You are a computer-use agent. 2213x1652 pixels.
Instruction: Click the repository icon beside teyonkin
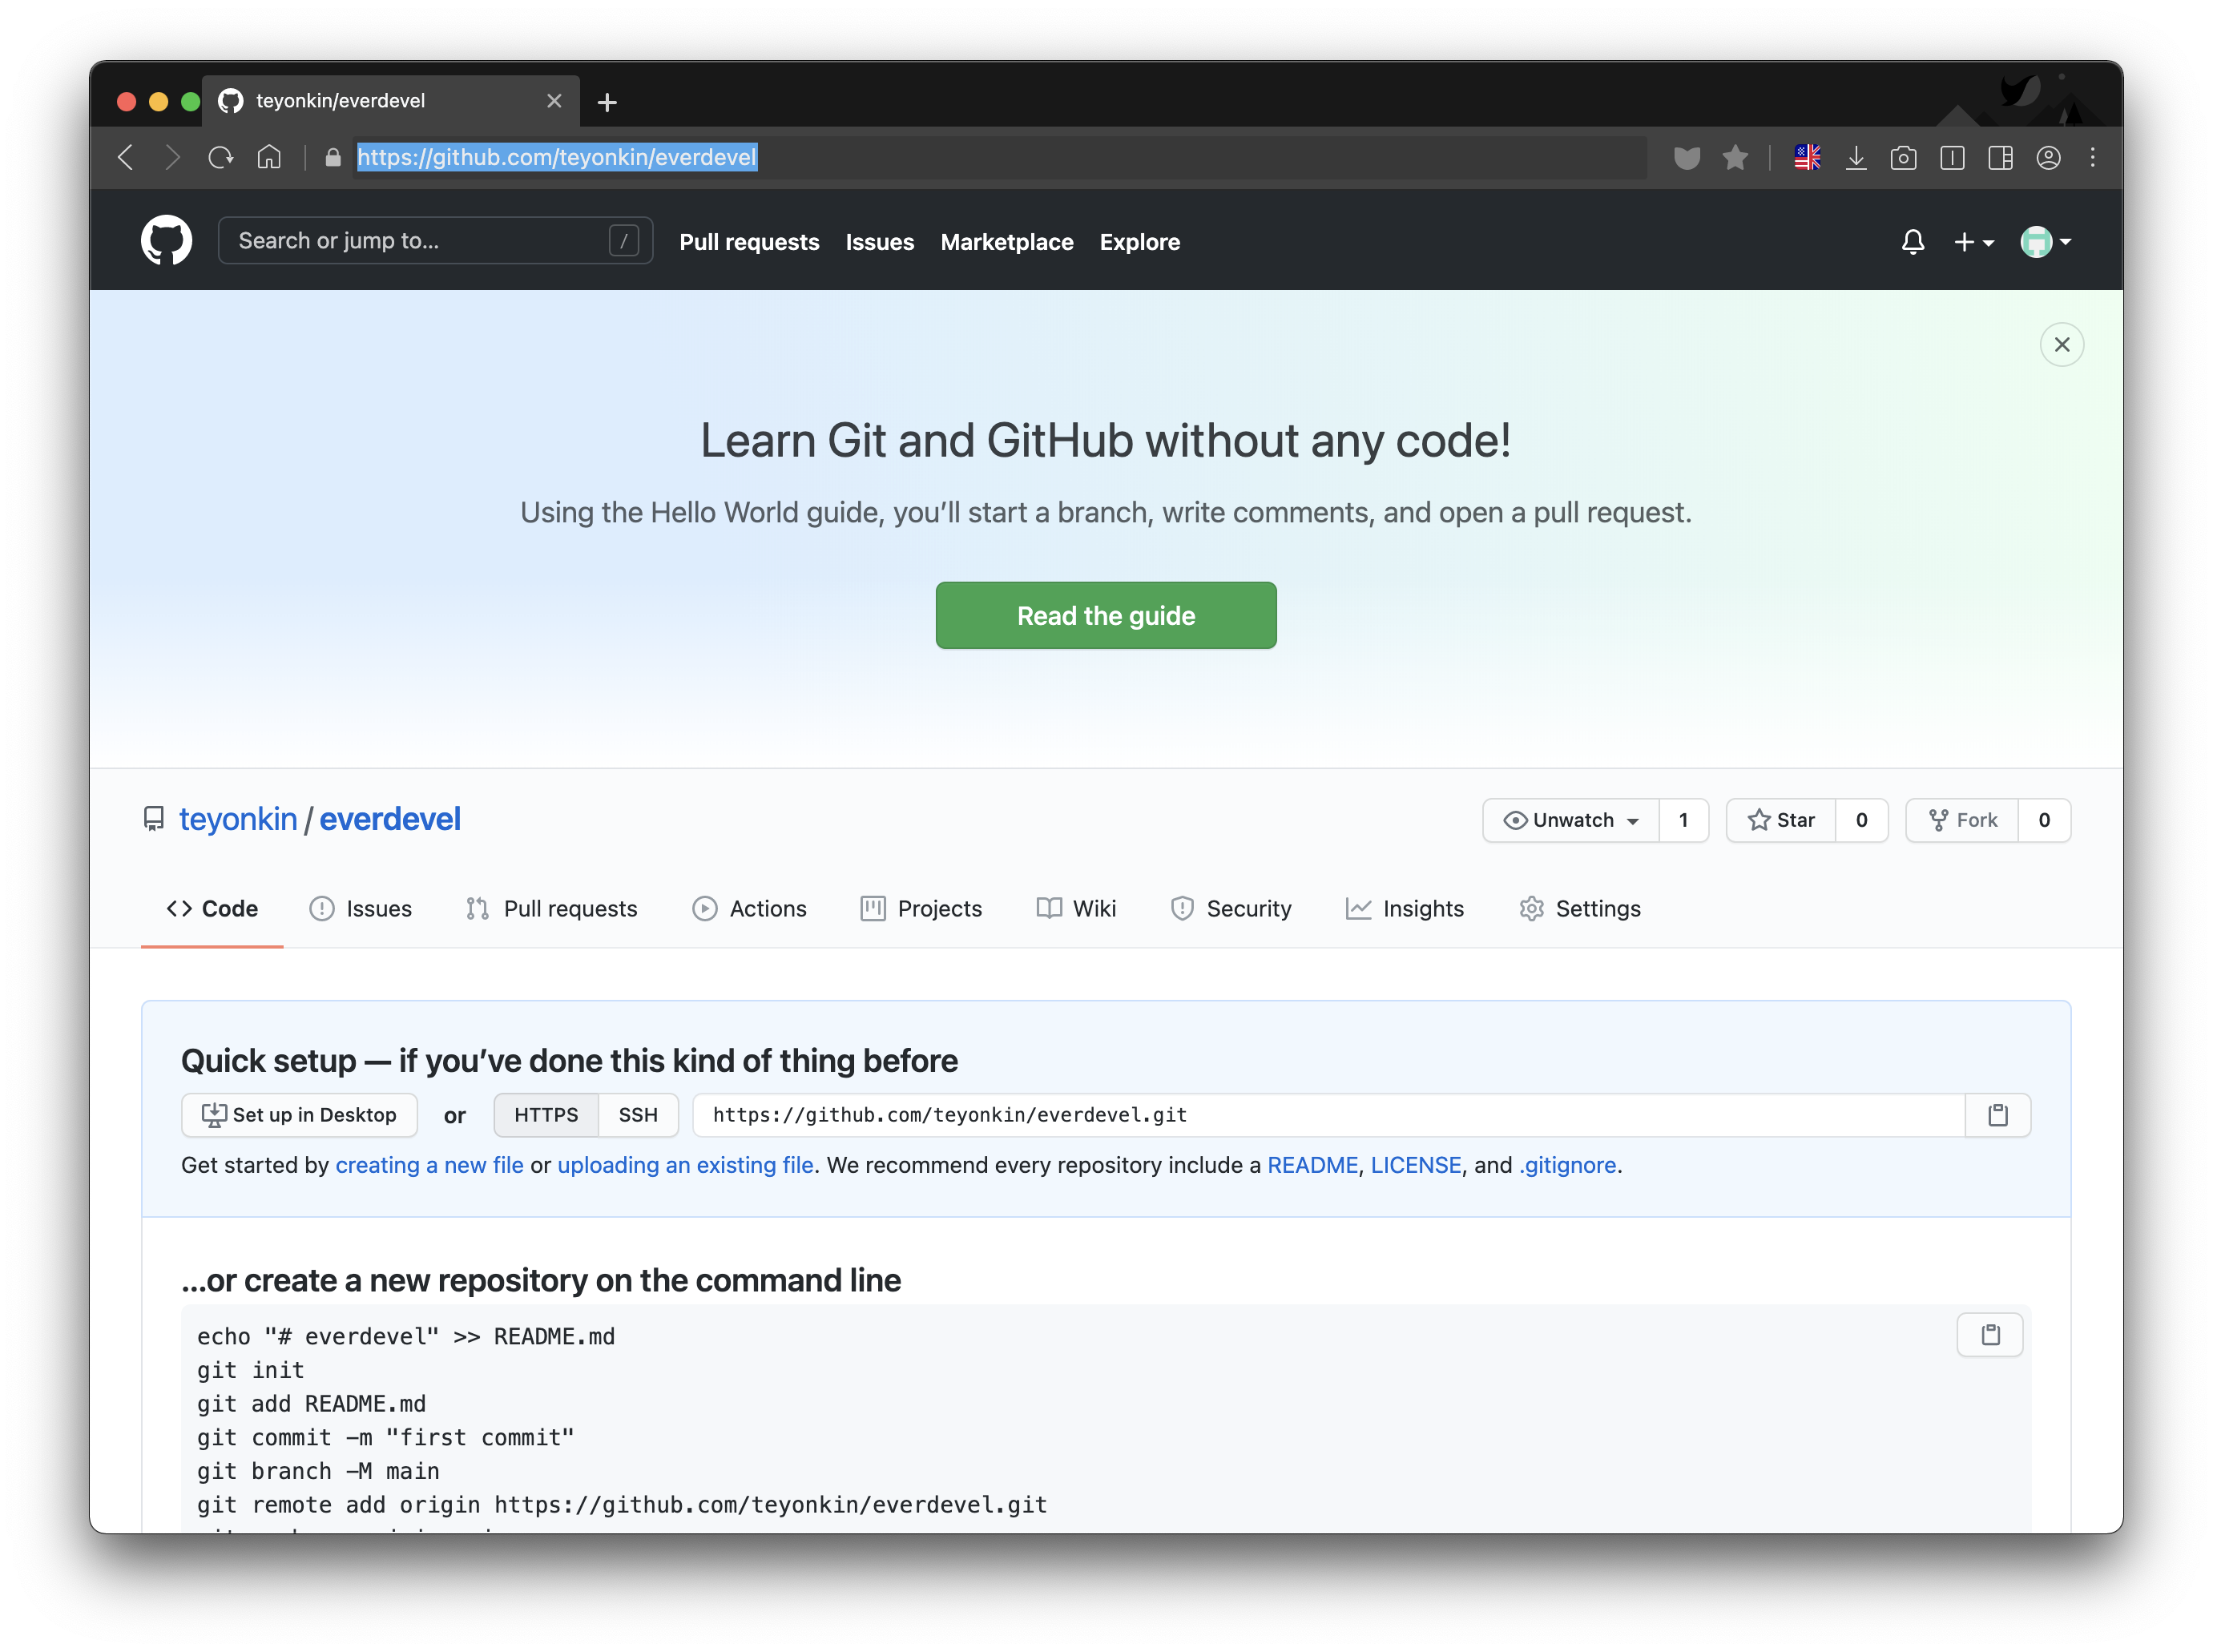point(153,820)
